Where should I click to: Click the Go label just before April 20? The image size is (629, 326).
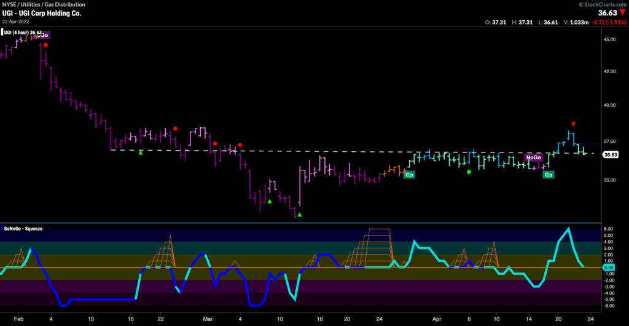pyautogui.click(x=549, y=175)
